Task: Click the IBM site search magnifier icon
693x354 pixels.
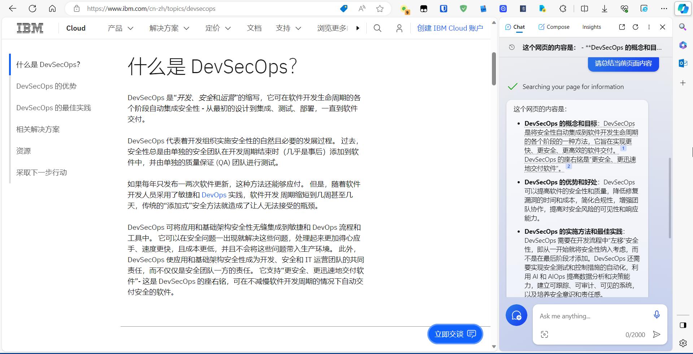Action: point(377,28)
